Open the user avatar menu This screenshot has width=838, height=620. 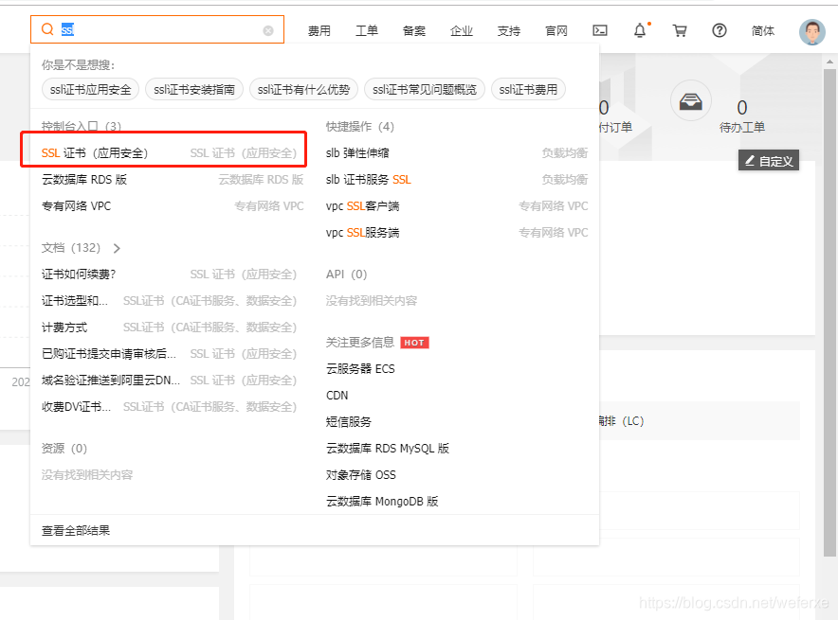[x=812, y=32]
